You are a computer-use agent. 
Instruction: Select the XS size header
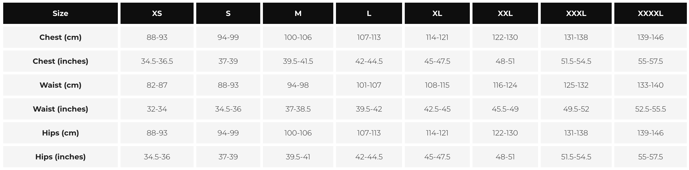click(x=157, y=13)
